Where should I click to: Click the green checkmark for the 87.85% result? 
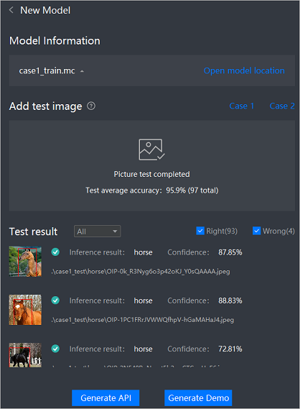55,252
